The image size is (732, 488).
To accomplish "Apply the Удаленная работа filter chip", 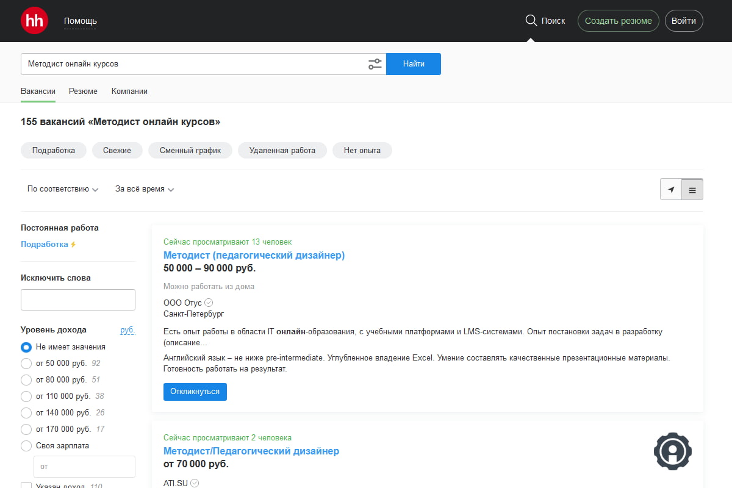I will click(282, 150).
